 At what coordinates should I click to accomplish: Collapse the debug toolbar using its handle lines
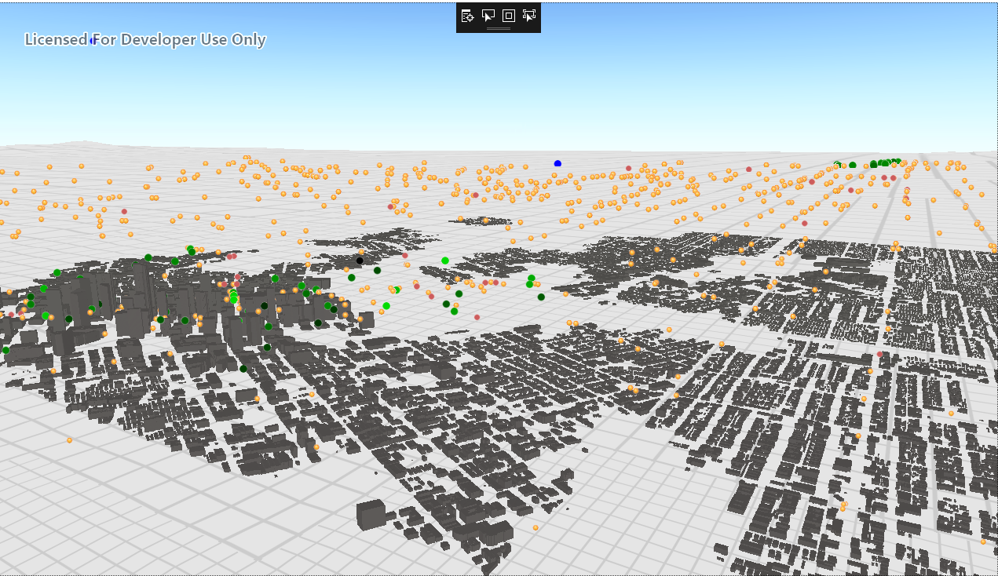[499, 28]
